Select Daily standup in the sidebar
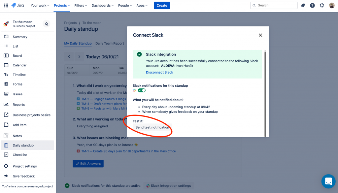Viewport: 338px width, 193px height. click(x=27, y=145)
